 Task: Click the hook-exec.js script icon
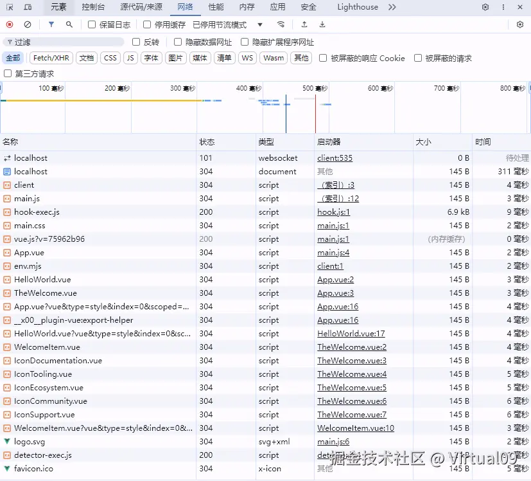coord(7,212)
